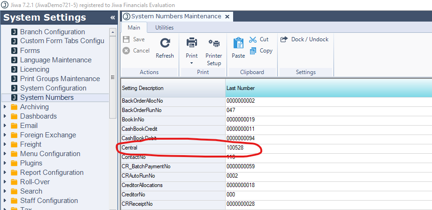Switch to the Utilities ribbon tab

click(x=164, y=28)
